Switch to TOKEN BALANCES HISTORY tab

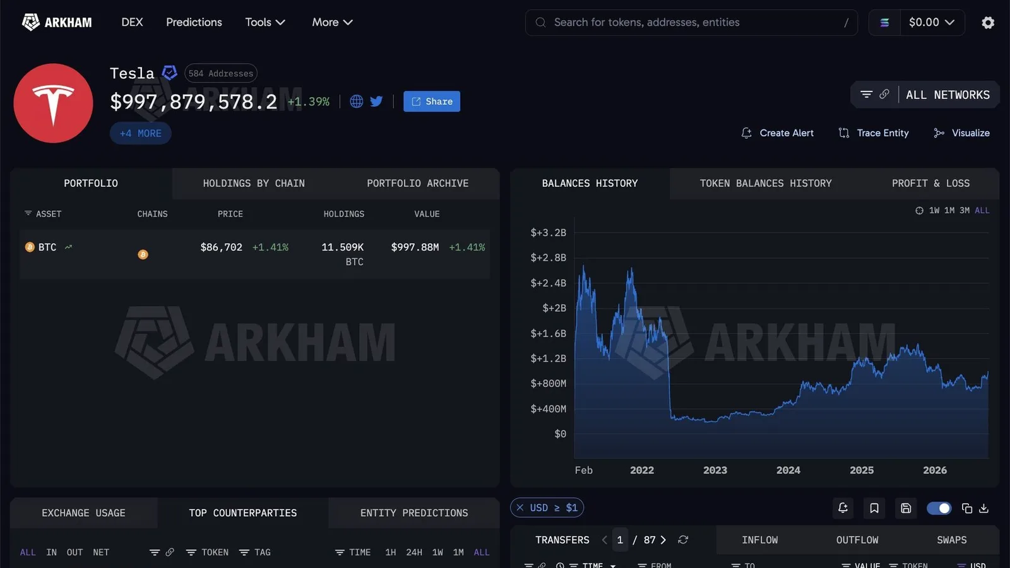tap(766, 184)
